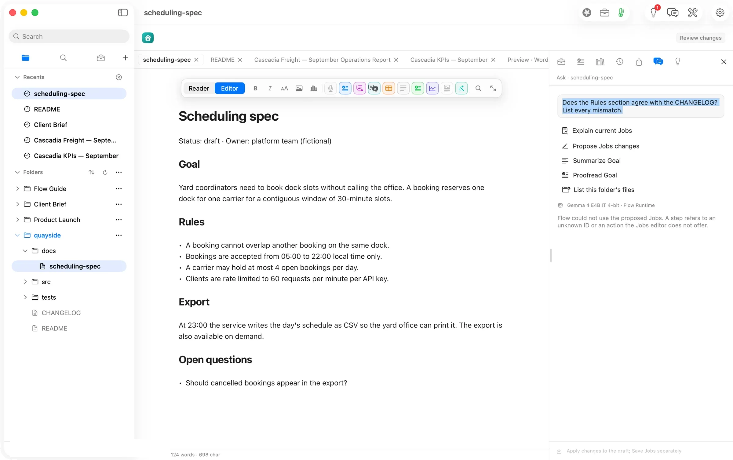Collapse the docs folder
The image size is (733, 460).
(x=25, y=251)
